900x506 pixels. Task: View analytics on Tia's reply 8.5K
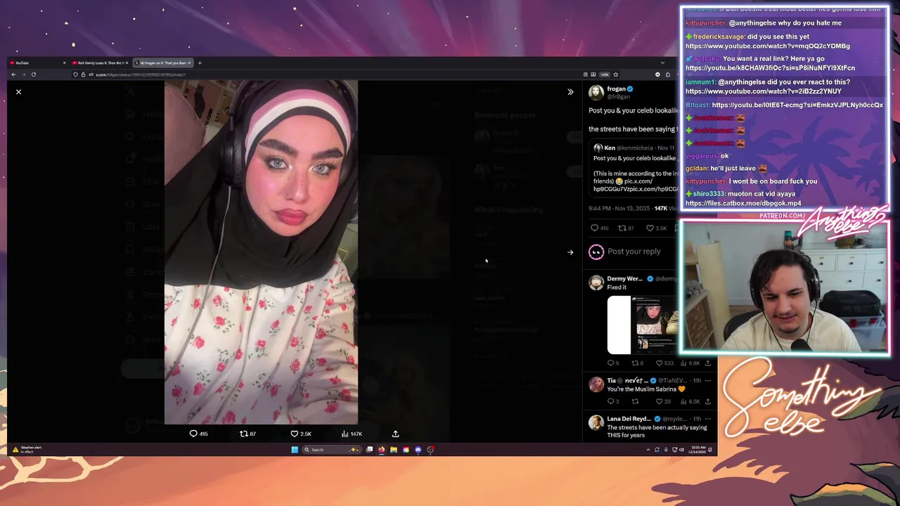click(x=683, y=401)
